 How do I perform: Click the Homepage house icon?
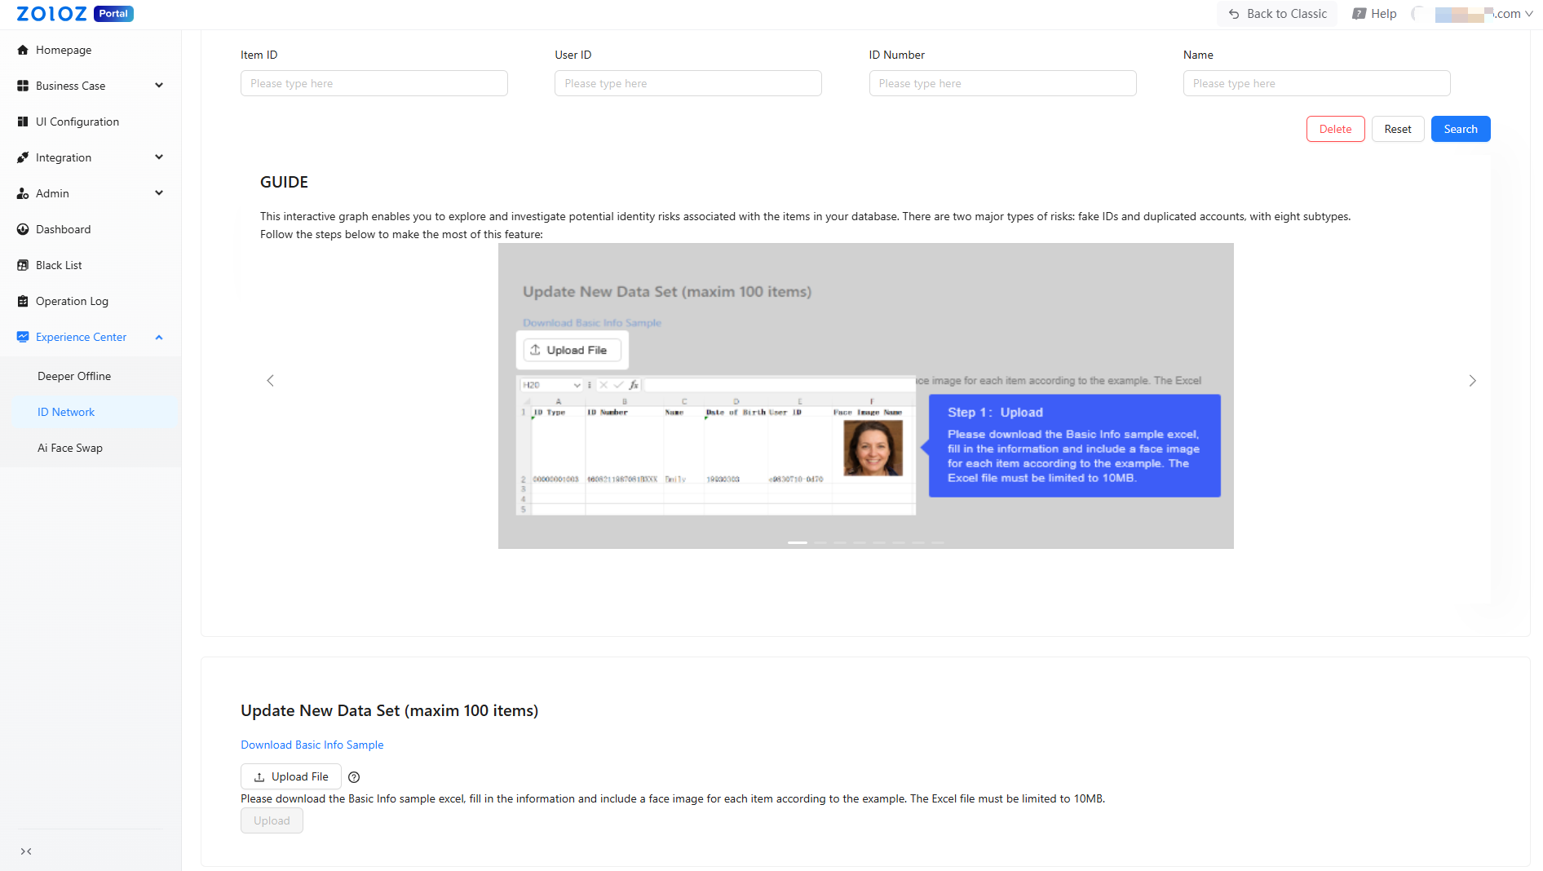(23, 50)
